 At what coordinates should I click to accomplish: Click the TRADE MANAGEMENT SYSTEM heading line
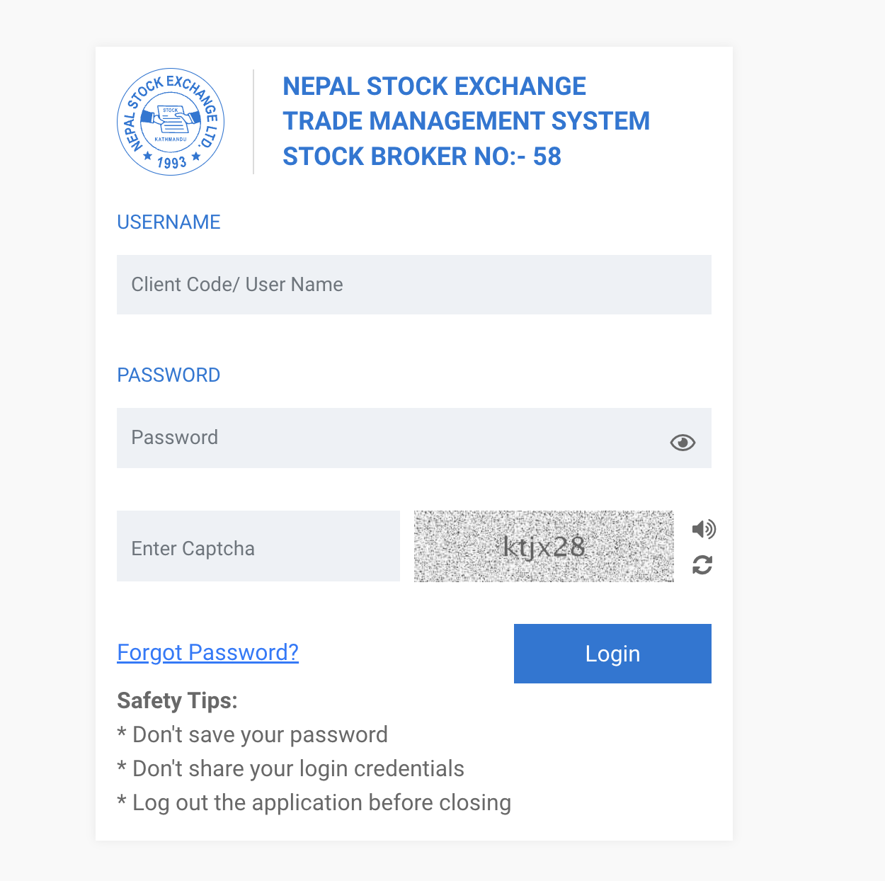point(466,121)
